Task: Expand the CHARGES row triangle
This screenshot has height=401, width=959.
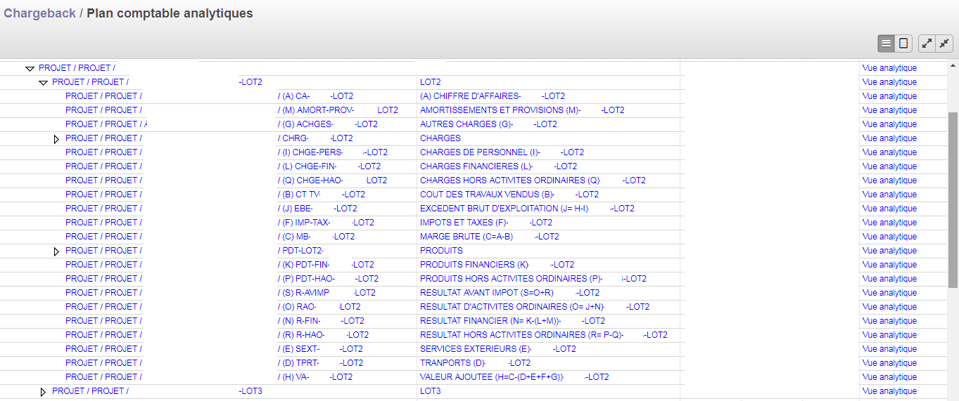Action: pos(56,139)
